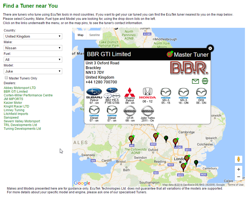Open the BBR website globe icon
The width and height of the screenshot is (250, 197).
pyautogui.click(x=205, y=81)
